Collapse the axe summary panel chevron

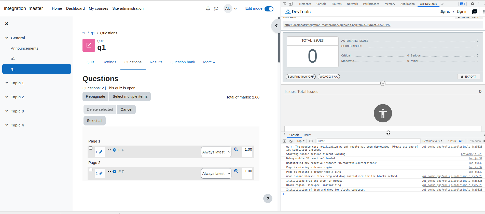click(383, 83)
